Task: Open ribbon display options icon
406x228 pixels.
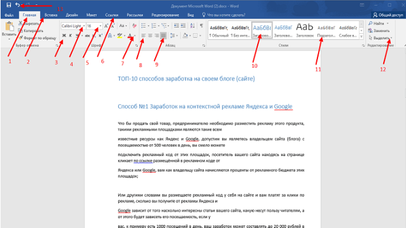Action: click(362, 5)
